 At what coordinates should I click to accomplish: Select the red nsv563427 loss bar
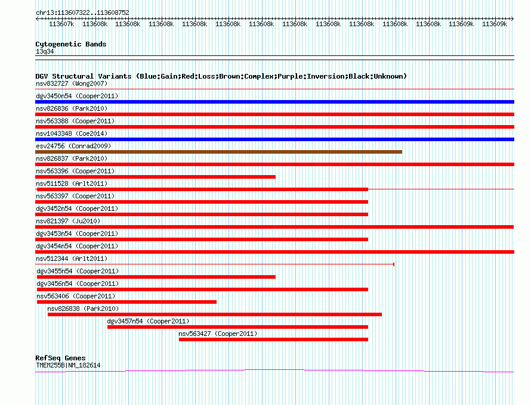[x=273, y=339]
